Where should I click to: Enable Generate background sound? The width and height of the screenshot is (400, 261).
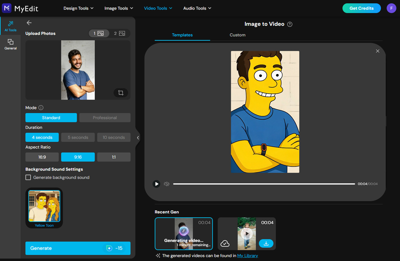point(28,177)
